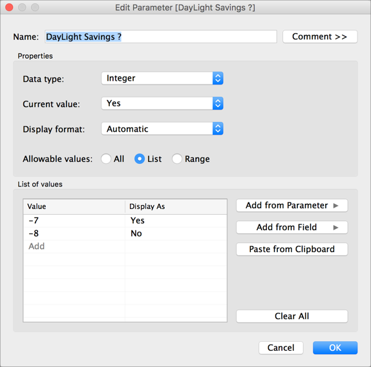Image resolution: width=371 pixels, height=367 pixels.
Task: Click the Comment >> button
Action: 320,37
